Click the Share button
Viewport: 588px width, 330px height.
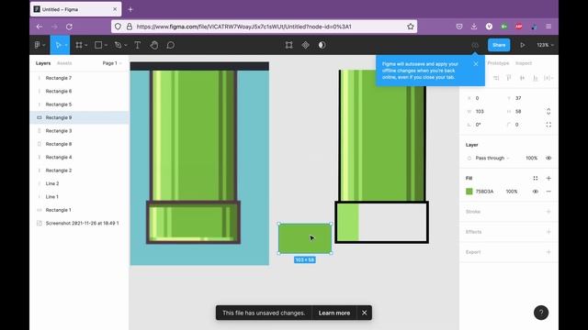499,45
